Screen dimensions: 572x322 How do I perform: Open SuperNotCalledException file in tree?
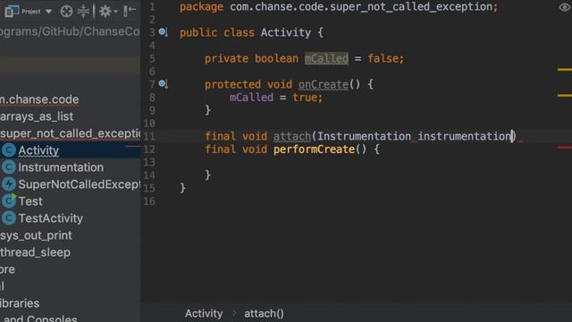[80, 184]
